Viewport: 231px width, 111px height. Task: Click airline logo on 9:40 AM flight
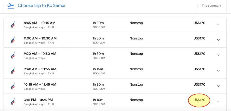[x=13, y=71]
